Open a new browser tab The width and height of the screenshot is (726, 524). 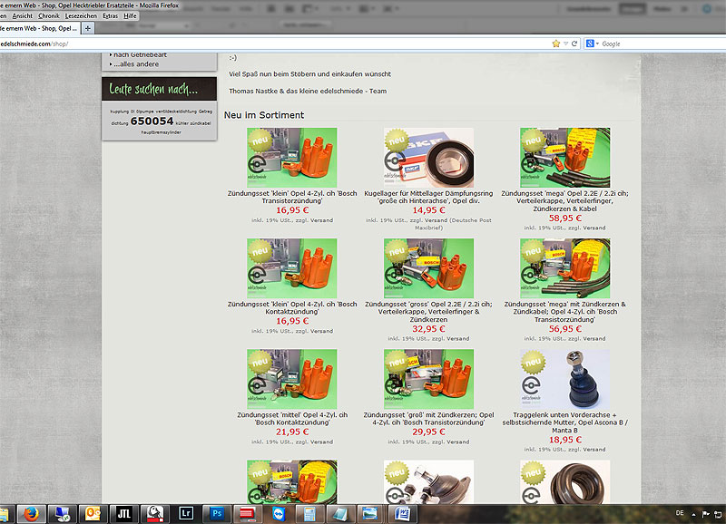click(88, 28)
